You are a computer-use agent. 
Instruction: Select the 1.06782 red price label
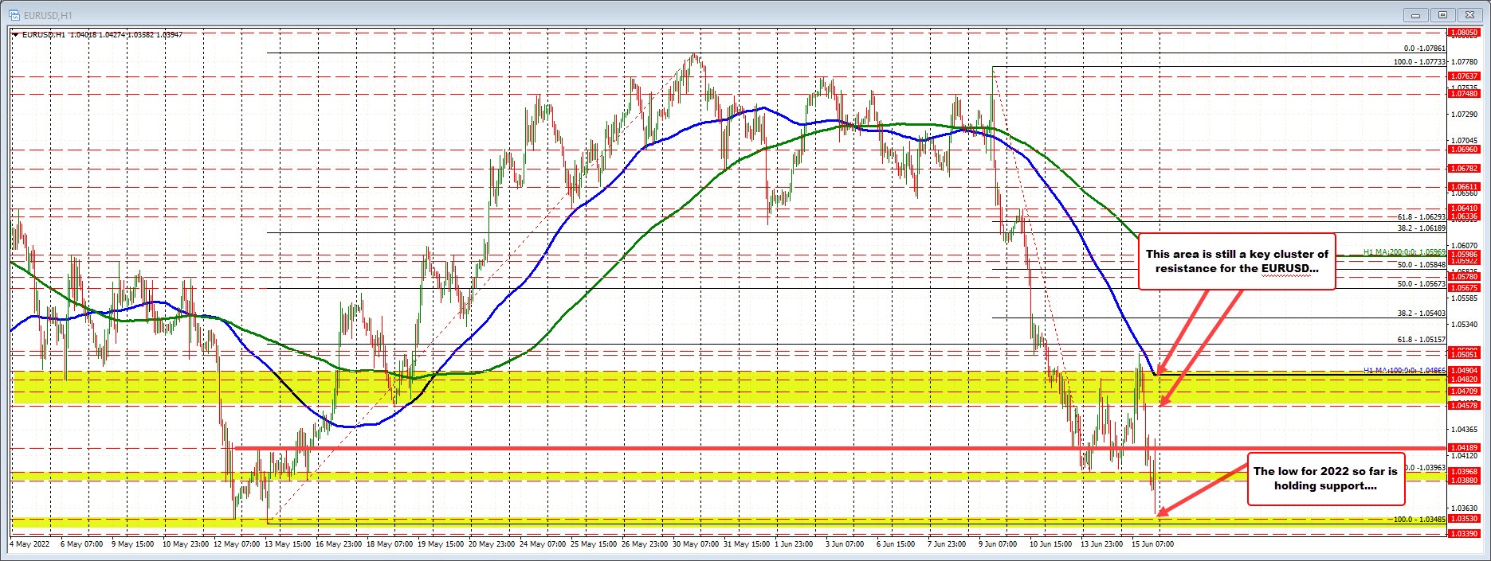tap(1465, 168)
